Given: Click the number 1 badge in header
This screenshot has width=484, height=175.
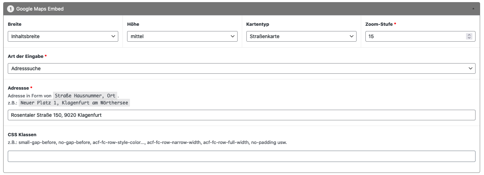Looking at the screenshot, I should (x=11, y=9).
